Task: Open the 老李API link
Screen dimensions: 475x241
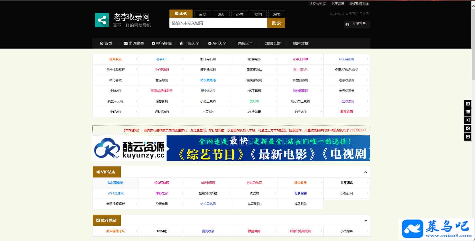Action: click(162, 59)
